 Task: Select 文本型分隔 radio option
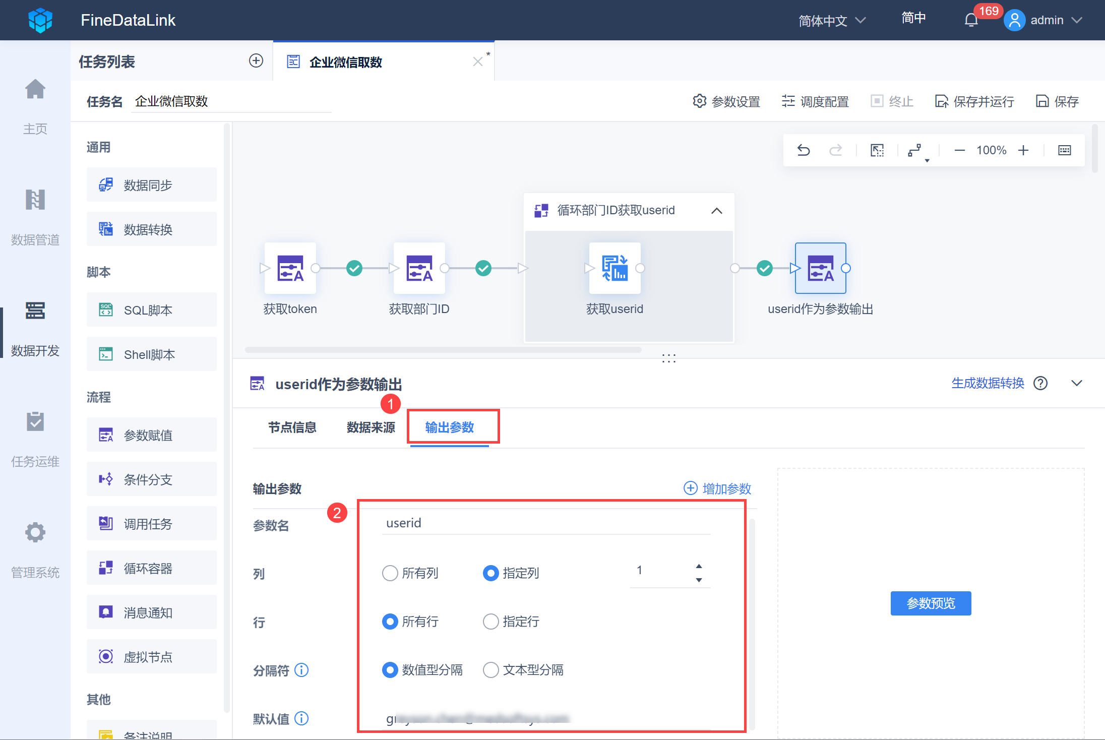pos(491,670)
